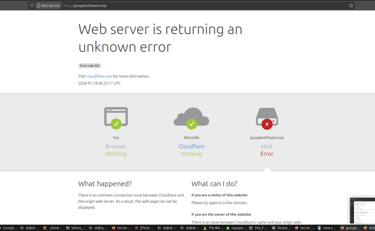The height and width of the screenshot is (231, 375).
Task: Switch to the sk@sk terminal window
Action: 169,227
